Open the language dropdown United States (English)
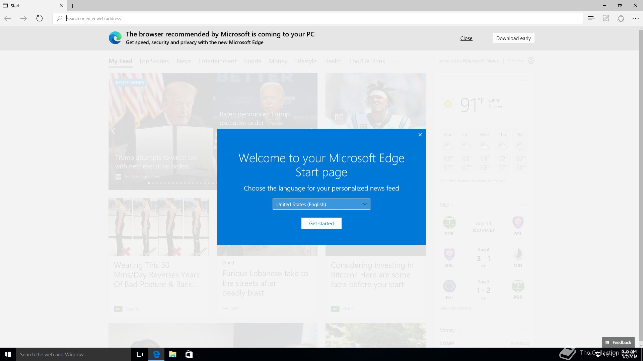The width and height of the screenshot is (643, 361). click(x=321, y=204)
